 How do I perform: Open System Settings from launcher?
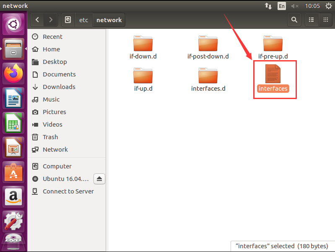click(13, 221)
